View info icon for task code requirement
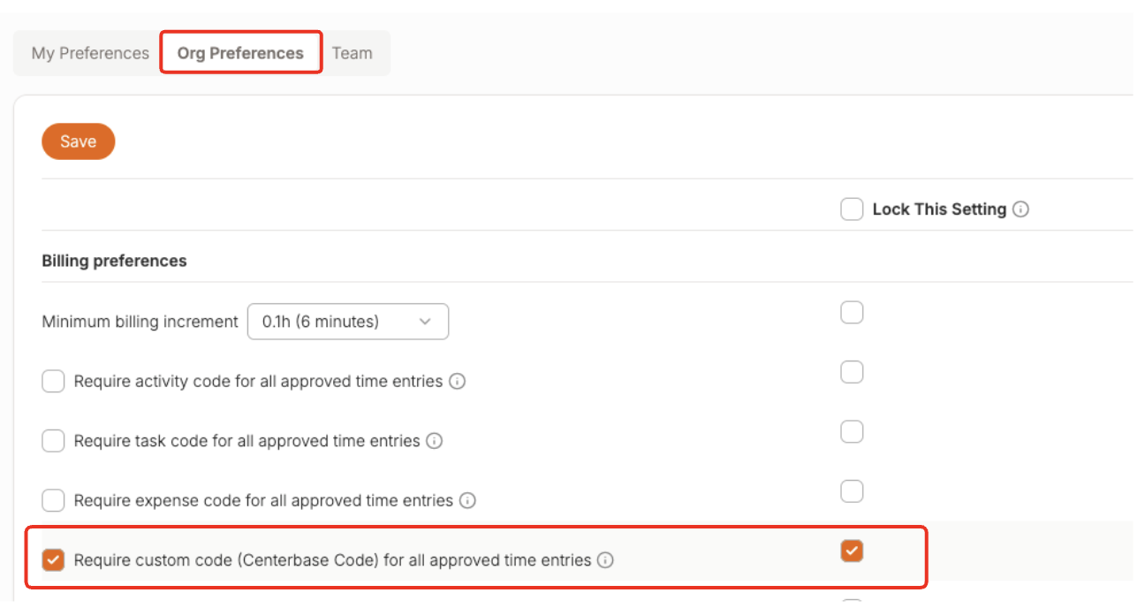This screenshot has width=1145, height=608. [x=434, y=441]
